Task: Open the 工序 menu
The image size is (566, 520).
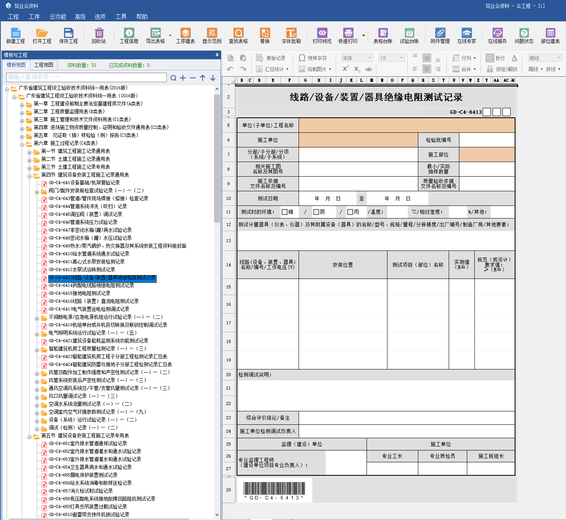Action: (x=34, y=17)
